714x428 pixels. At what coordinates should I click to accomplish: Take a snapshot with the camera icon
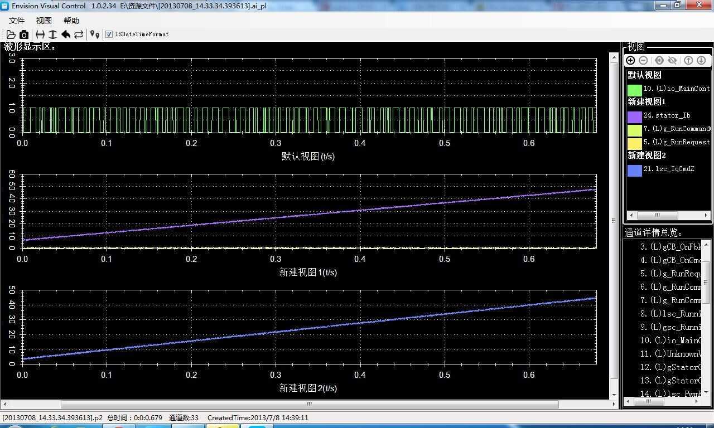coord(24,35)
